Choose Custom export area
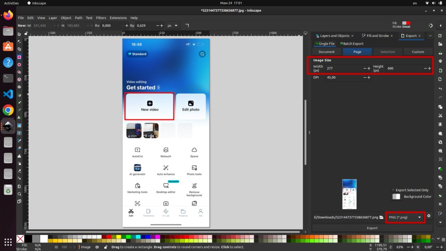 pyautogui.click(x=418, y=52)
